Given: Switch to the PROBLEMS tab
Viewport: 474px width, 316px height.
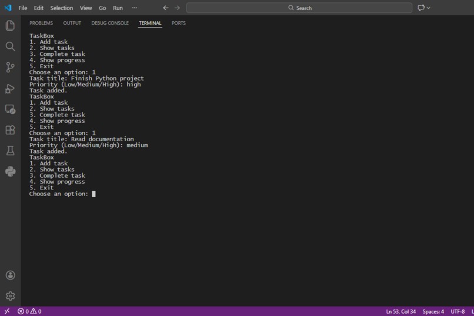Looking at the screenshot, I should pos(41,23).
